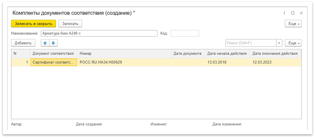Close the document set window

point(301,13)
